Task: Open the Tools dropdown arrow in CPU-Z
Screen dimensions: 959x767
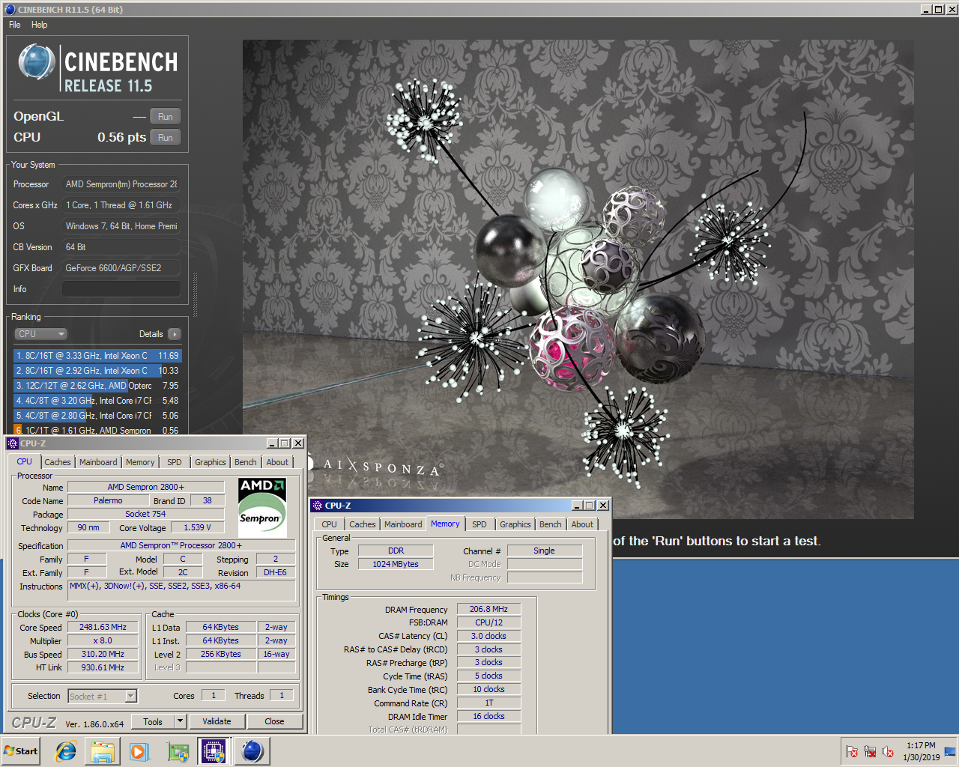Action: (180, 722)
